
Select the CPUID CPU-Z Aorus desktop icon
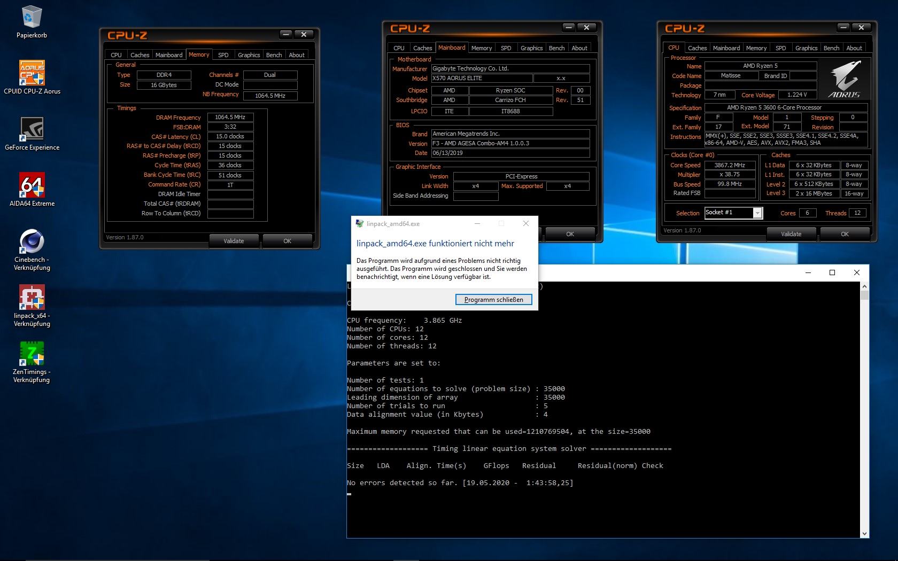(32, 73)
